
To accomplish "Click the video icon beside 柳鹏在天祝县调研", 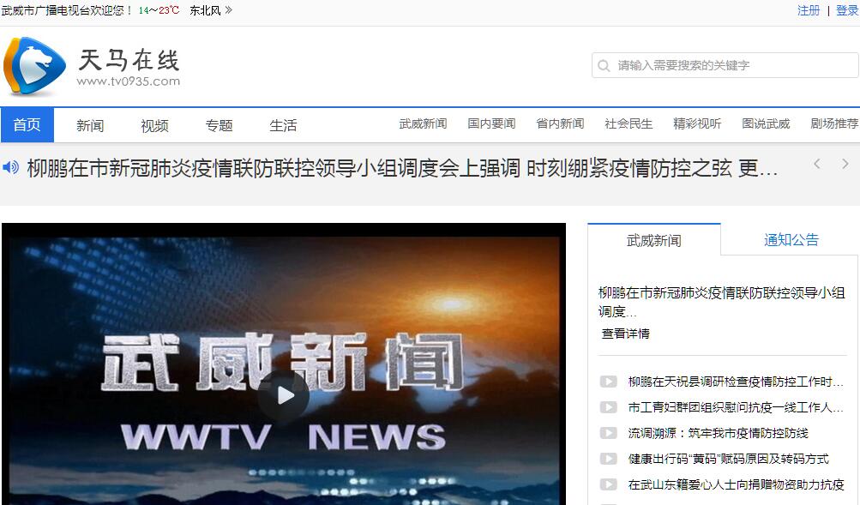I will [608, 382].
